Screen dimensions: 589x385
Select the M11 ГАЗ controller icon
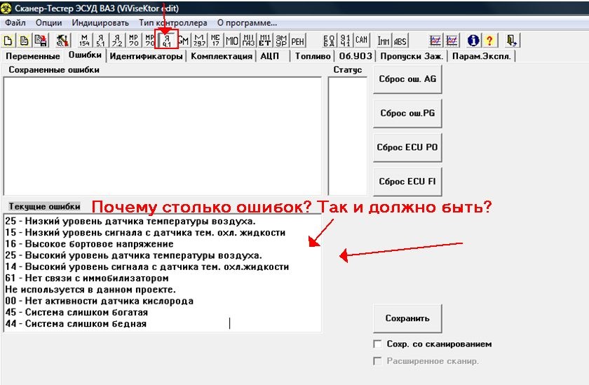[248, 40]
